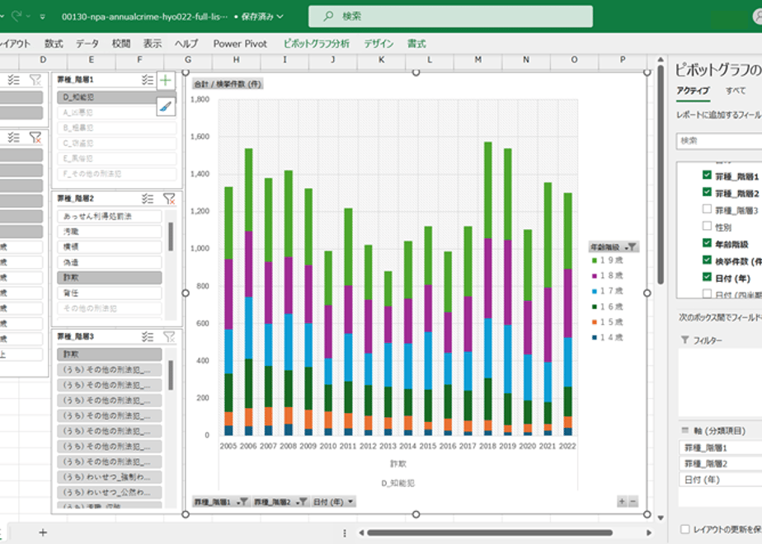The width and height of the screenshot is (762, 544).
Task: Open the Power Pivot ribbon tab
Action: click(x=240, y=44)
